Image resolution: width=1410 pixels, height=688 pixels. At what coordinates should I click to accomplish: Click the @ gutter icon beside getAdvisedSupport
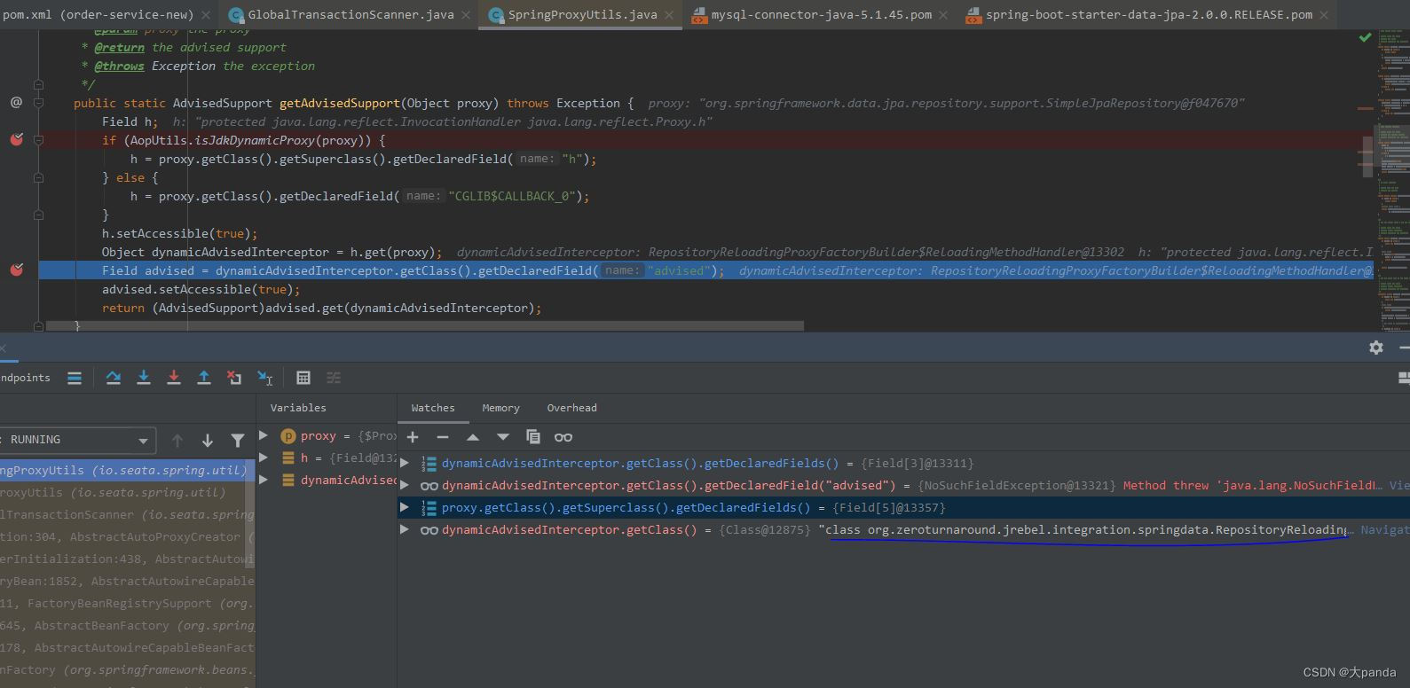click(x=16, y=103)
